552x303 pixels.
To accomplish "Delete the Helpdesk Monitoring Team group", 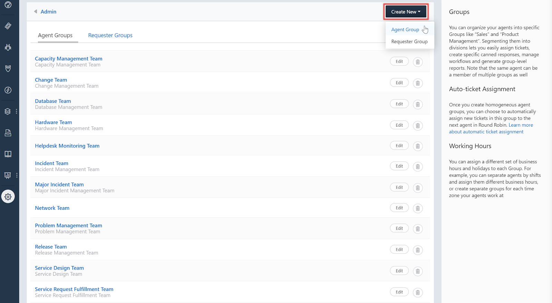I will coord(418,146).
